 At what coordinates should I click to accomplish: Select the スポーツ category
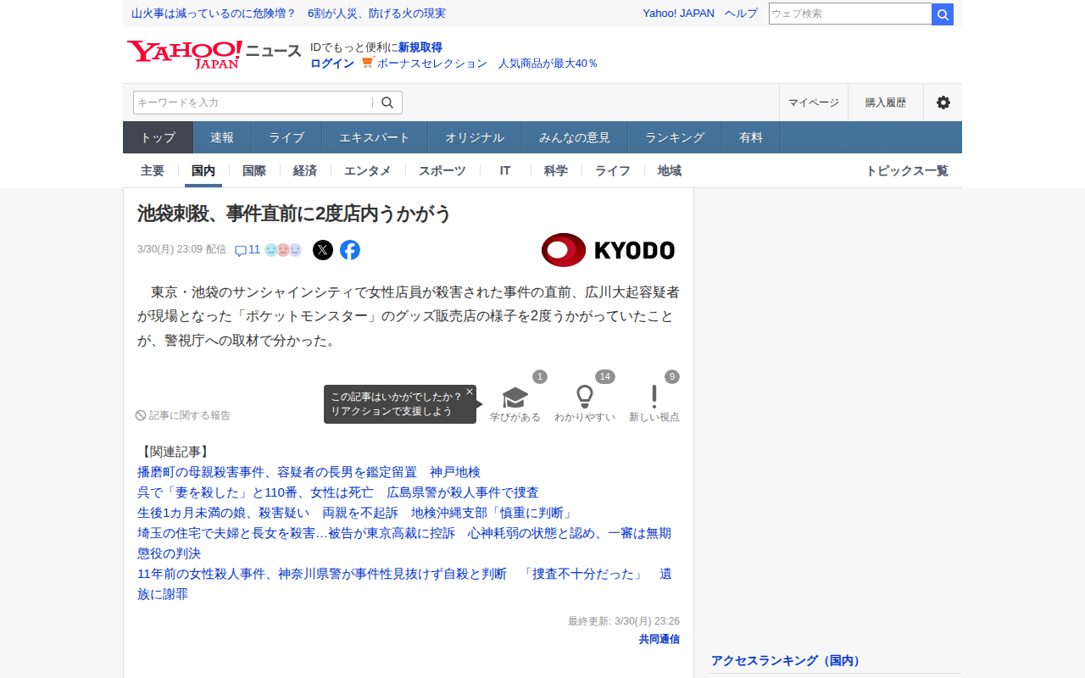pyautogui.click(x=442, y=170)
